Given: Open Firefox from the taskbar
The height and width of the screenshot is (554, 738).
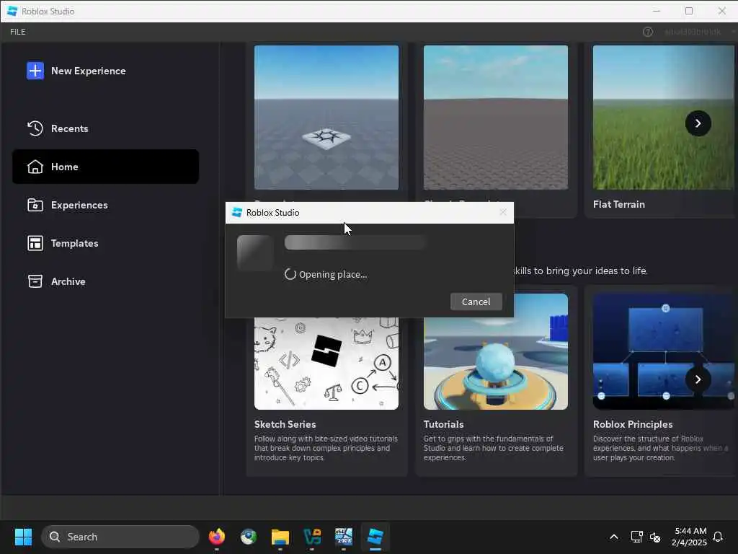Looking at the screenshot, I should (216, 537).
